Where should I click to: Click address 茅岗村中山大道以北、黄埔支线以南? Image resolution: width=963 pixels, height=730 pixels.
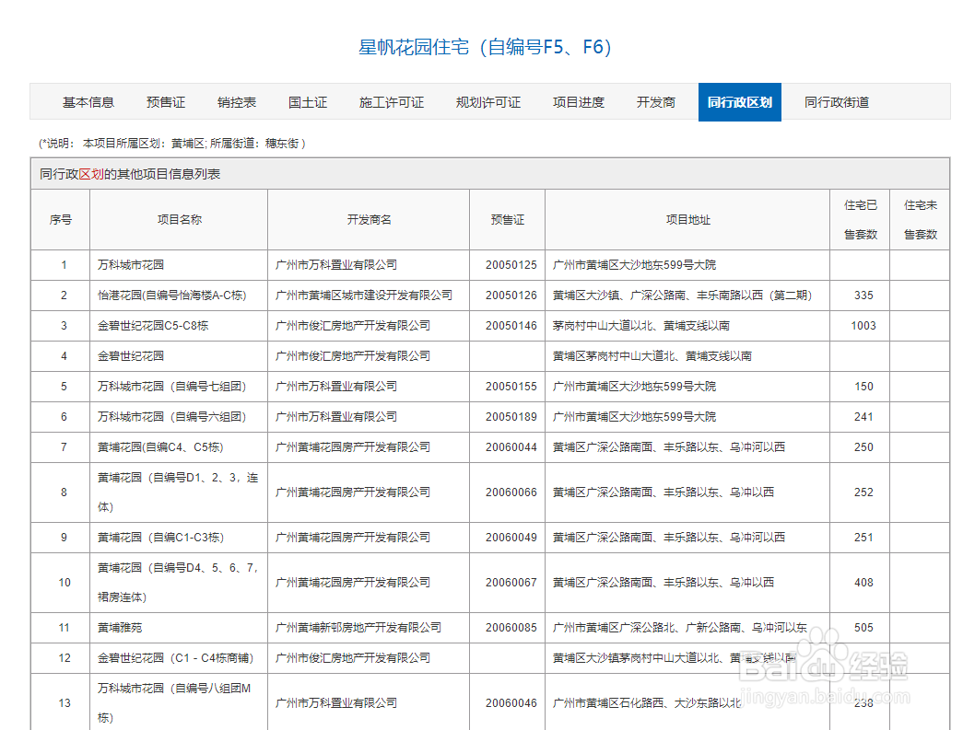tap(641, 326)
